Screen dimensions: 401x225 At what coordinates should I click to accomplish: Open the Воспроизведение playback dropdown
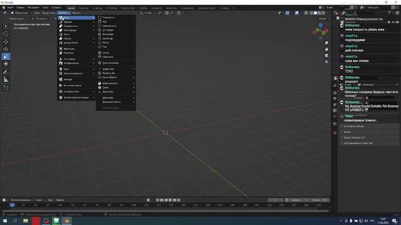23,200
